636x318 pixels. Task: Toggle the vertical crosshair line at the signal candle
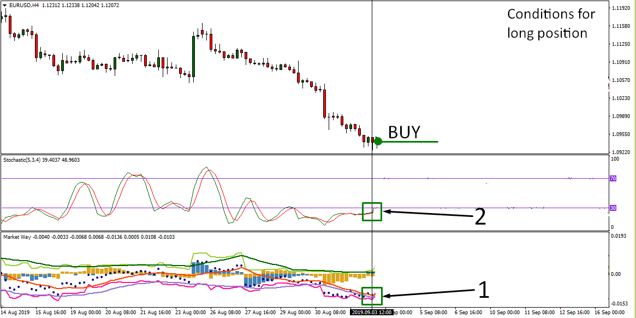coord(372,82)
